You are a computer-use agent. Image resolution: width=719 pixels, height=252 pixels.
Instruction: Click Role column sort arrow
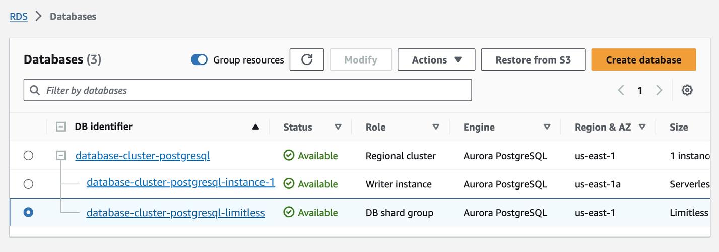click(436, 127)
